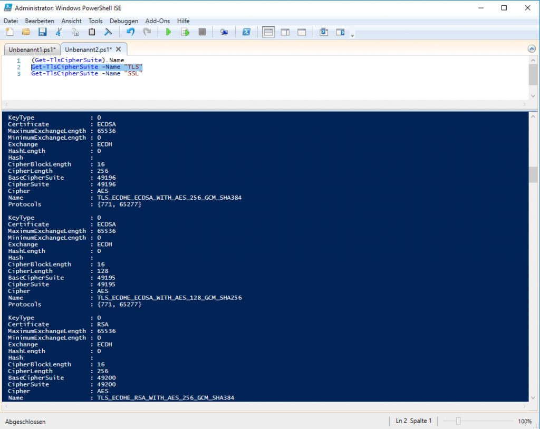Open the Debuggen menu

click(124, 21)
